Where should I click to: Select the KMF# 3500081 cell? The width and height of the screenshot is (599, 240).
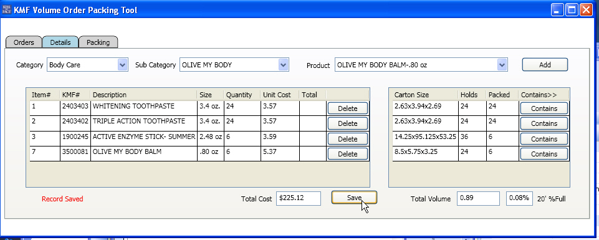[x=75, y=154]
